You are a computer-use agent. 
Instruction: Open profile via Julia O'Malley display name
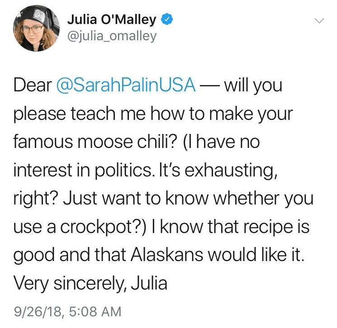tap(112, 20)
